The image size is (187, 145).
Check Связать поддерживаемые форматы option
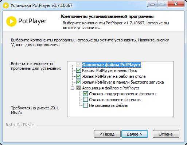85,94
